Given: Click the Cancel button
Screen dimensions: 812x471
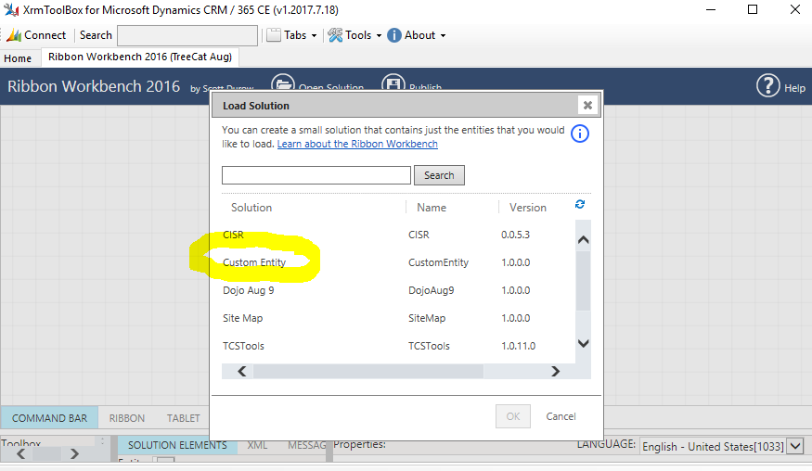Looking at the screenshot, I should (x=561, y=416).
